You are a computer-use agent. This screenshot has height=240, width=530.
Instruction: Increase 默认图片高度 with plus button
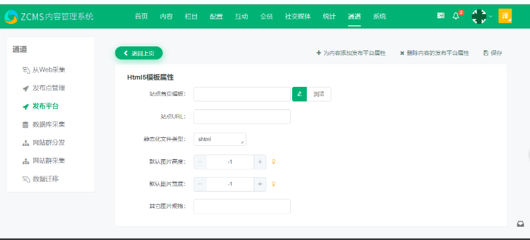[x=260, y=162]
